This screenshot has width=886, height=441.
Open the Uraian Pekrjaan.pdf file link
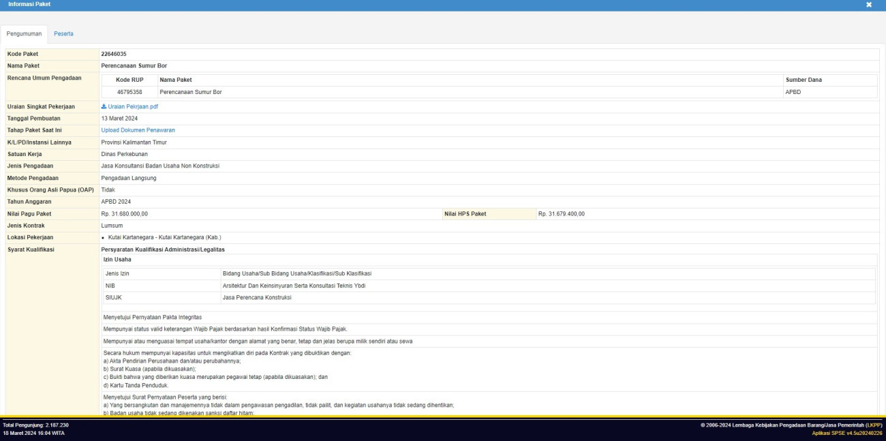click(x=133, y=106)
